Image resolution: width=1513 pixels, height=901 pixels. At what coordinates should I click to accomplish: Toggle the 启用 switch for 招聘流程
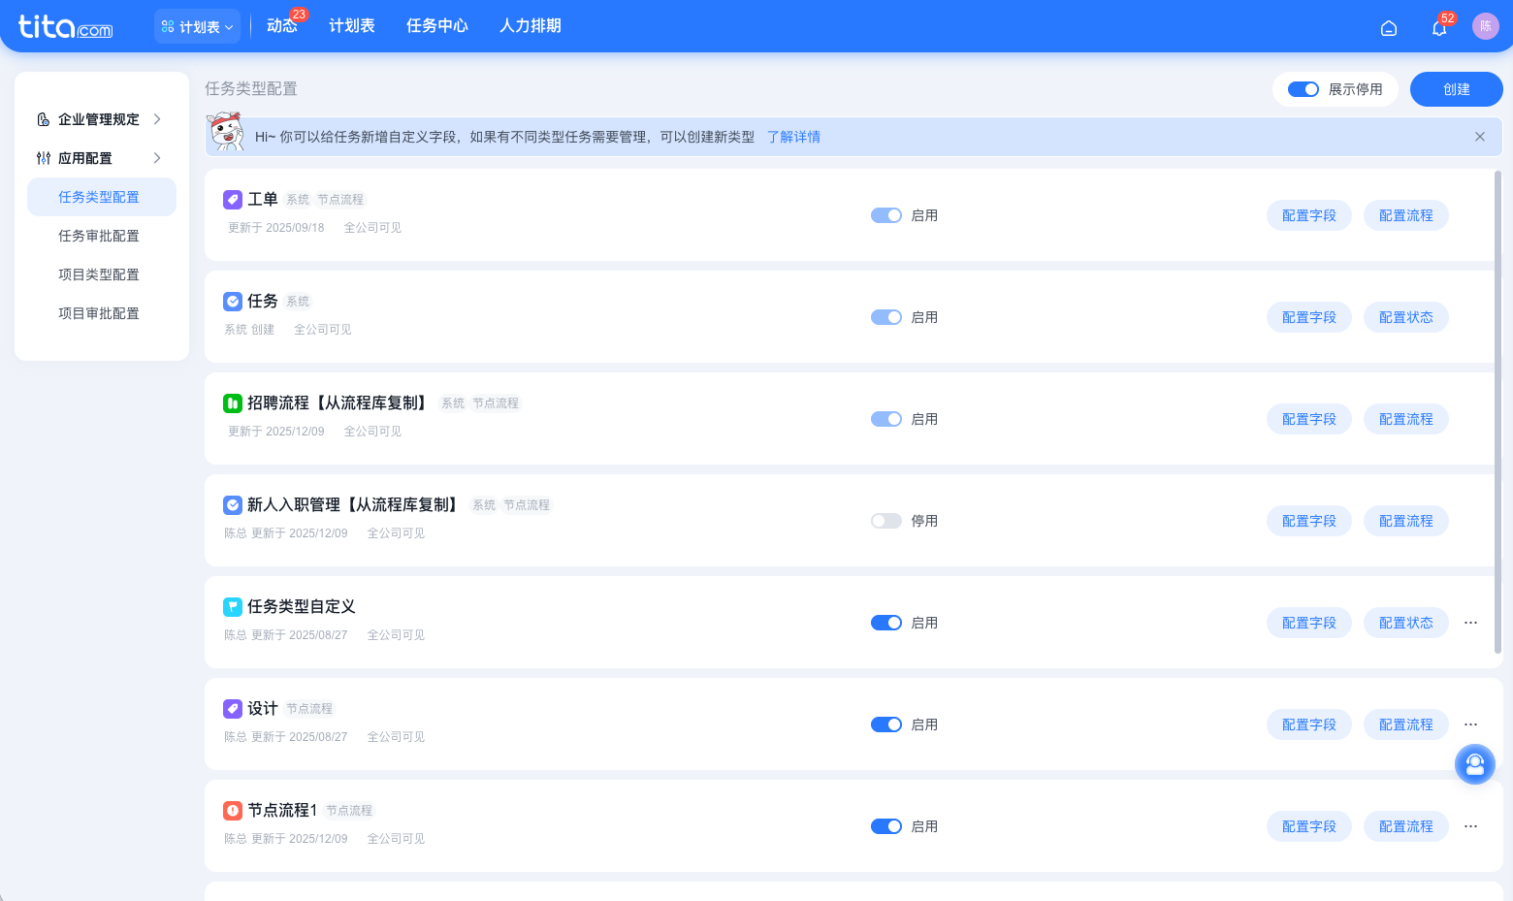point(886,419)
